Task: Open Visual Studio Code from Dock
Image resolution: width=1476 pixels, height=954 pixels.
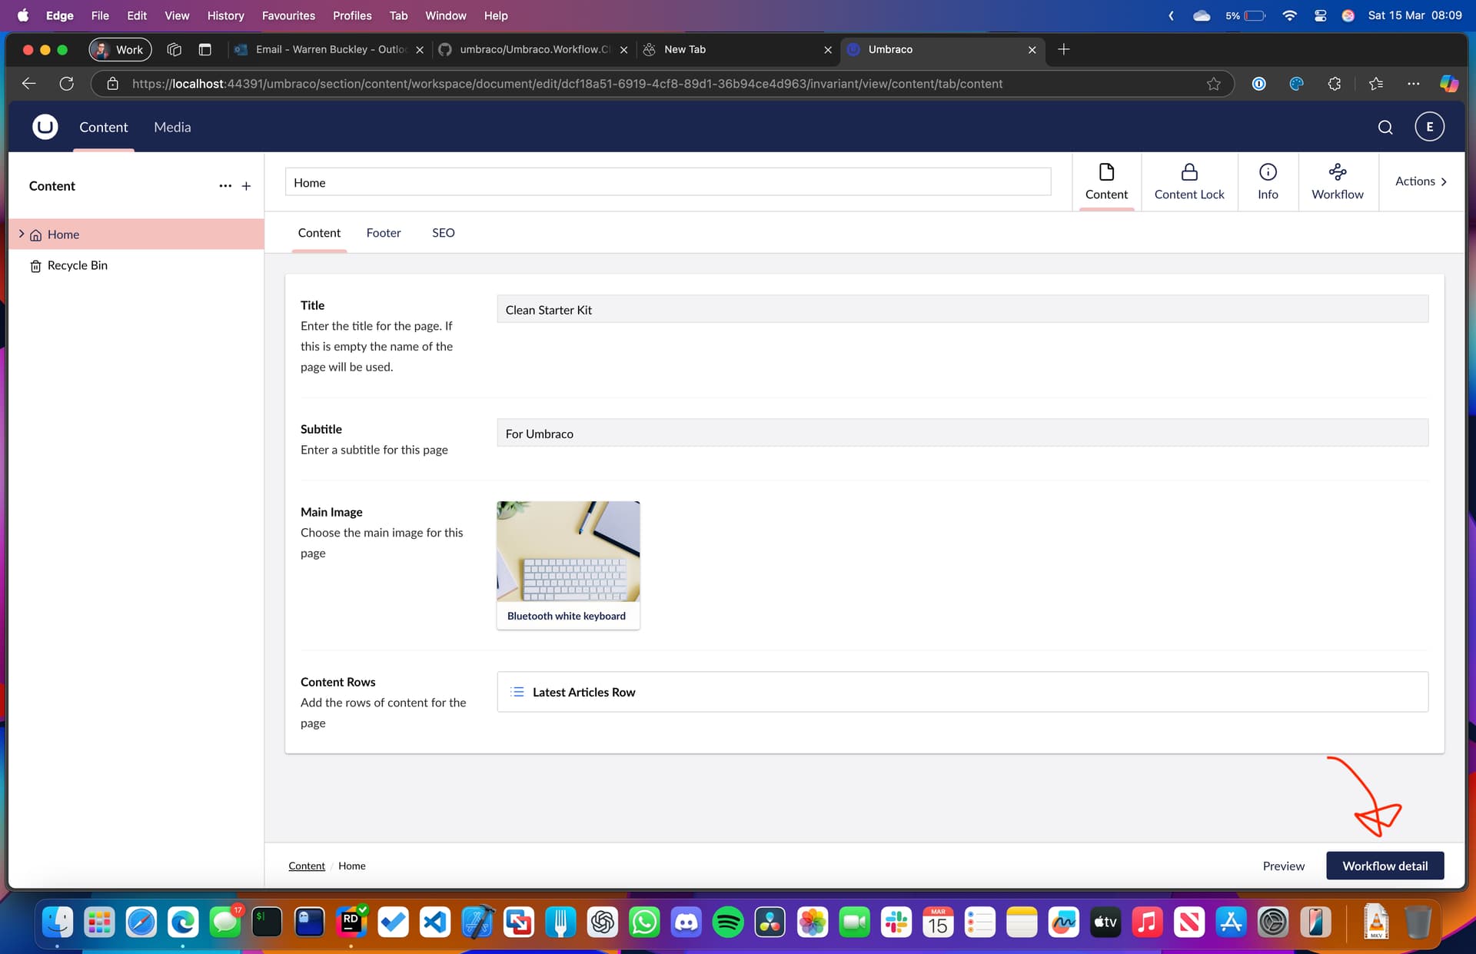Action: click(435, 922)
